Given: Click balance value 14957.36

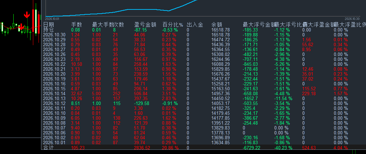Looking at the screenshot, I should coord(221,93).
